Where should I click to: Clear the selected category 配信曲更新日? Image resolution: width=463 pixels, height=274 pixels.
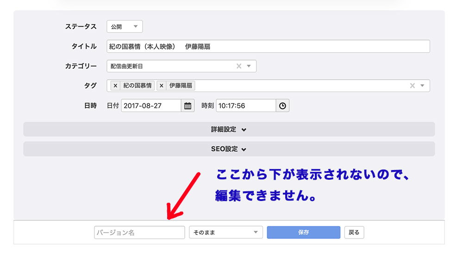coord(239,66)
